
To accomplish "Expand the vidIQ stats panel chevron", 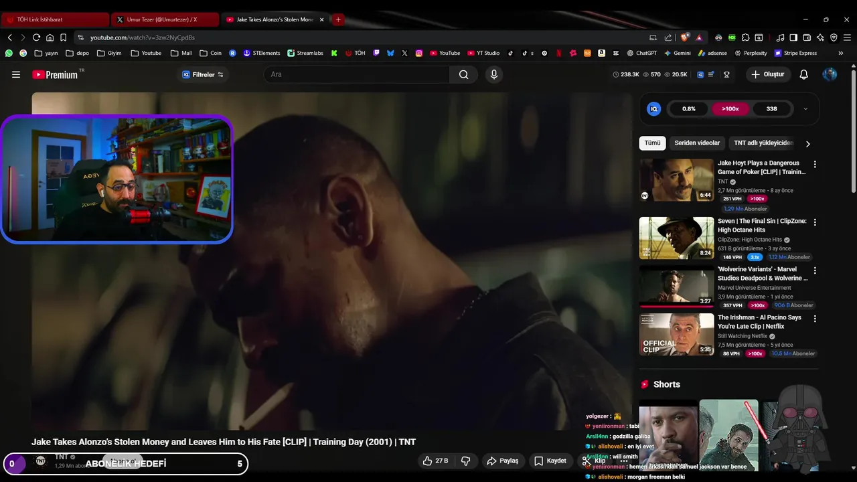I will pos(805,108).
